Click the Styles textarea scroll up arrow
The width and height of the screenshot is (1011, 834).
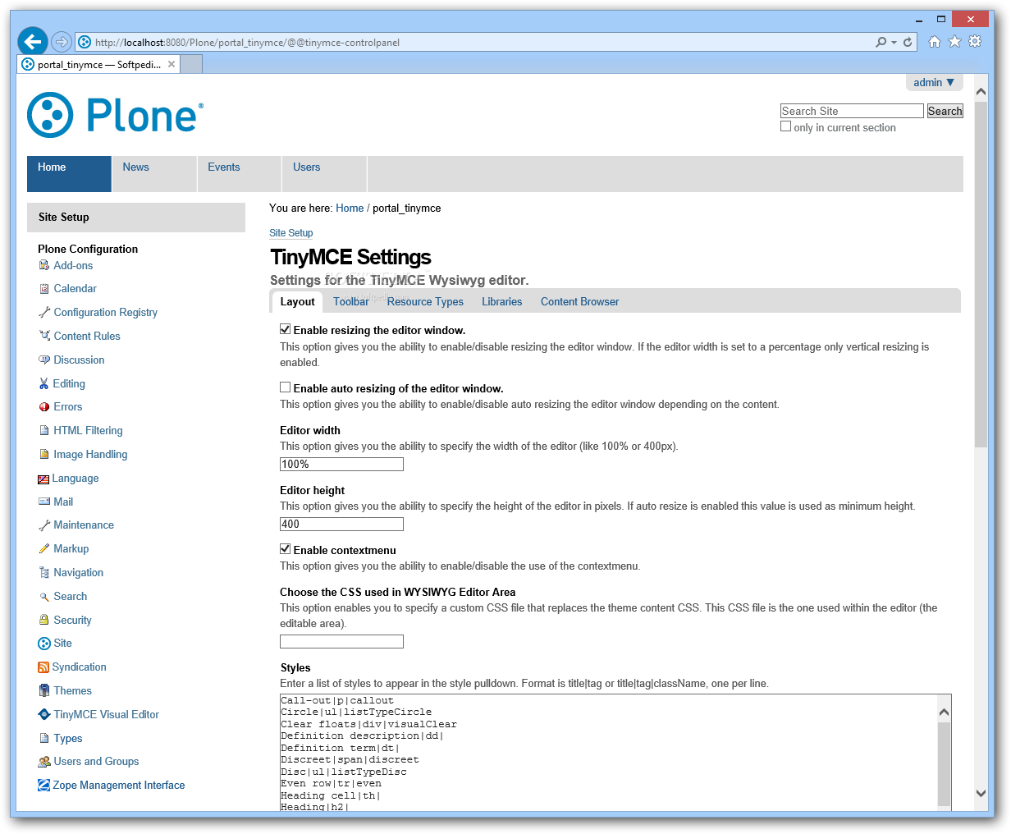click(944, 713)
